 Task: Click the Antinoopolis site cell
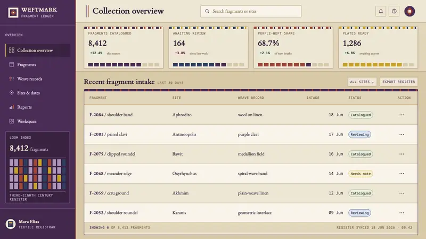pos(184,134)
